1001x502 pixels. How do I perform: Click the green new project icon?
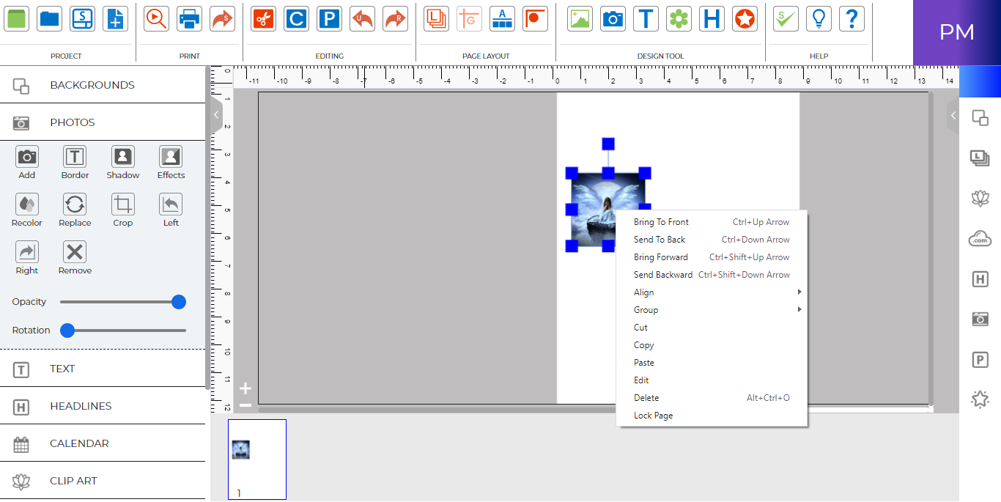(17, 18)
